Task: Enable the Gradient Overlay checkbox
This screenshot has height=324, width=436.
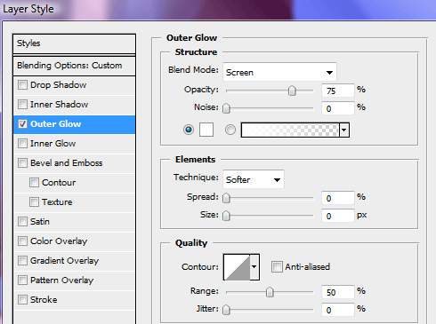Action: pyautogui.click(x=22, y=261)
